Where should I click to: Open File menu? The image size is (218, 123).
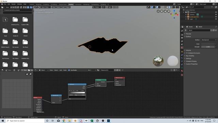click(x=5, y=4)
